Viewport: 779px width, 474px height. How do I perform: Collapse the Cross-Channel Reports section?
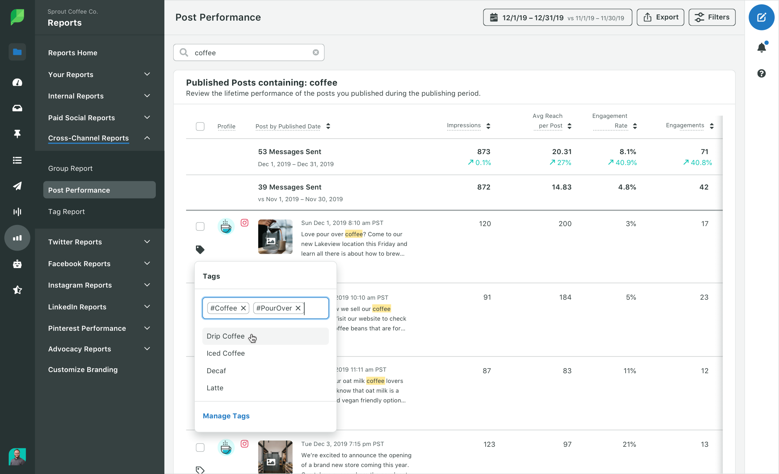[147, 138]
